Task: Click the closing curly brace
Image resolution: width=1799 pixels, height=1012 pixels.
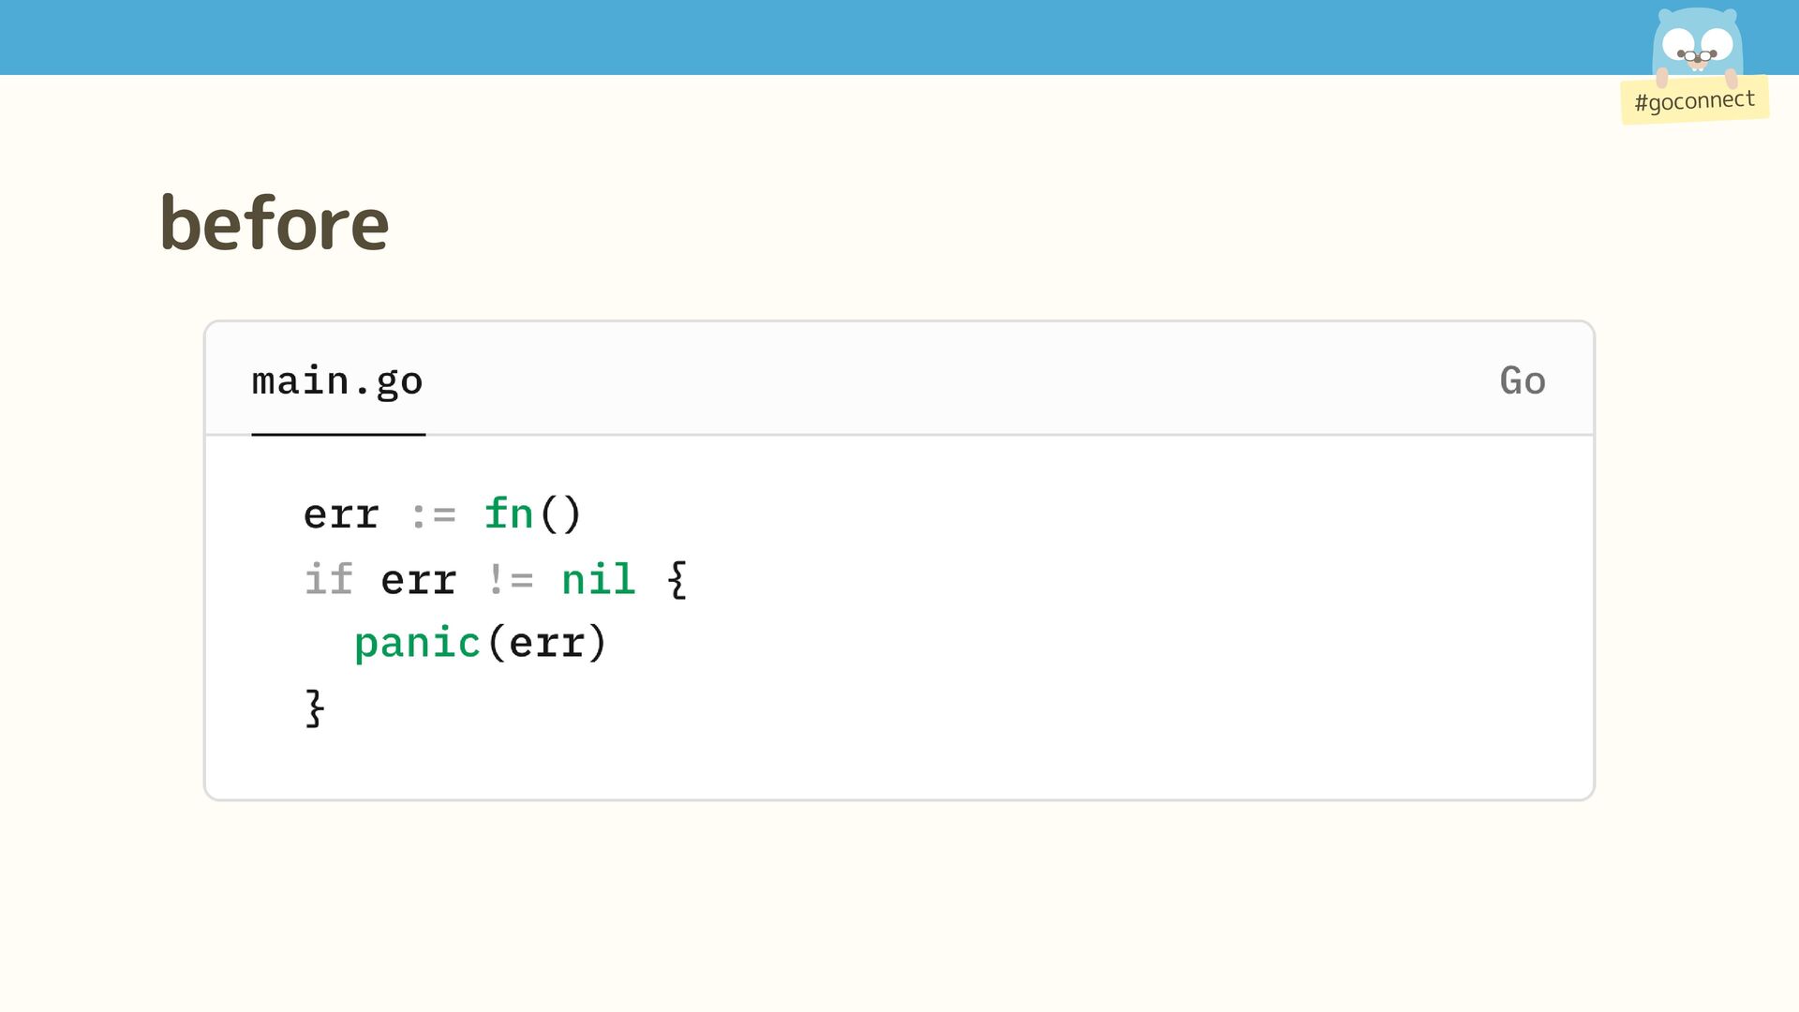Action: (315, 707)
